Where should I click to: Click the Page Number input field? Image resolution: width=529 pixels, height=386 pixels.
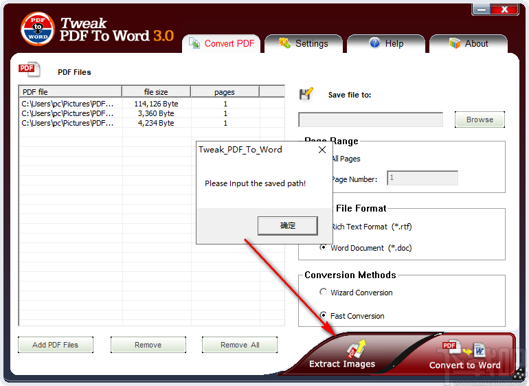[x=423, y=178]
